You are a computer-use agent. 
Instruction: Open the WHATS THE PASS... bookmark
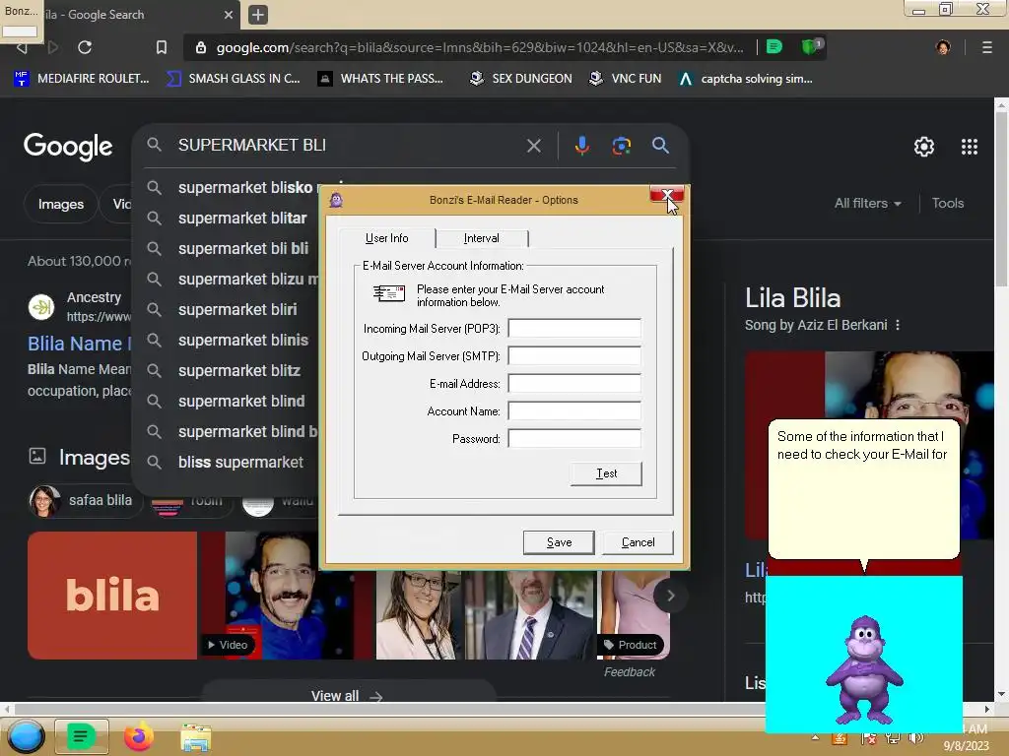tap(381, 79)
